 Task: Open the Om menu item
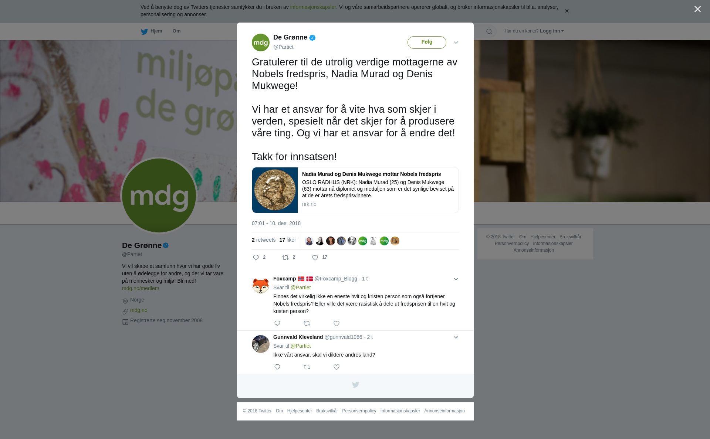point(176,31)
